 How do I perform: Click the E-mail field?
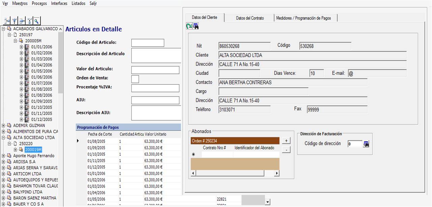pos(377,73)
